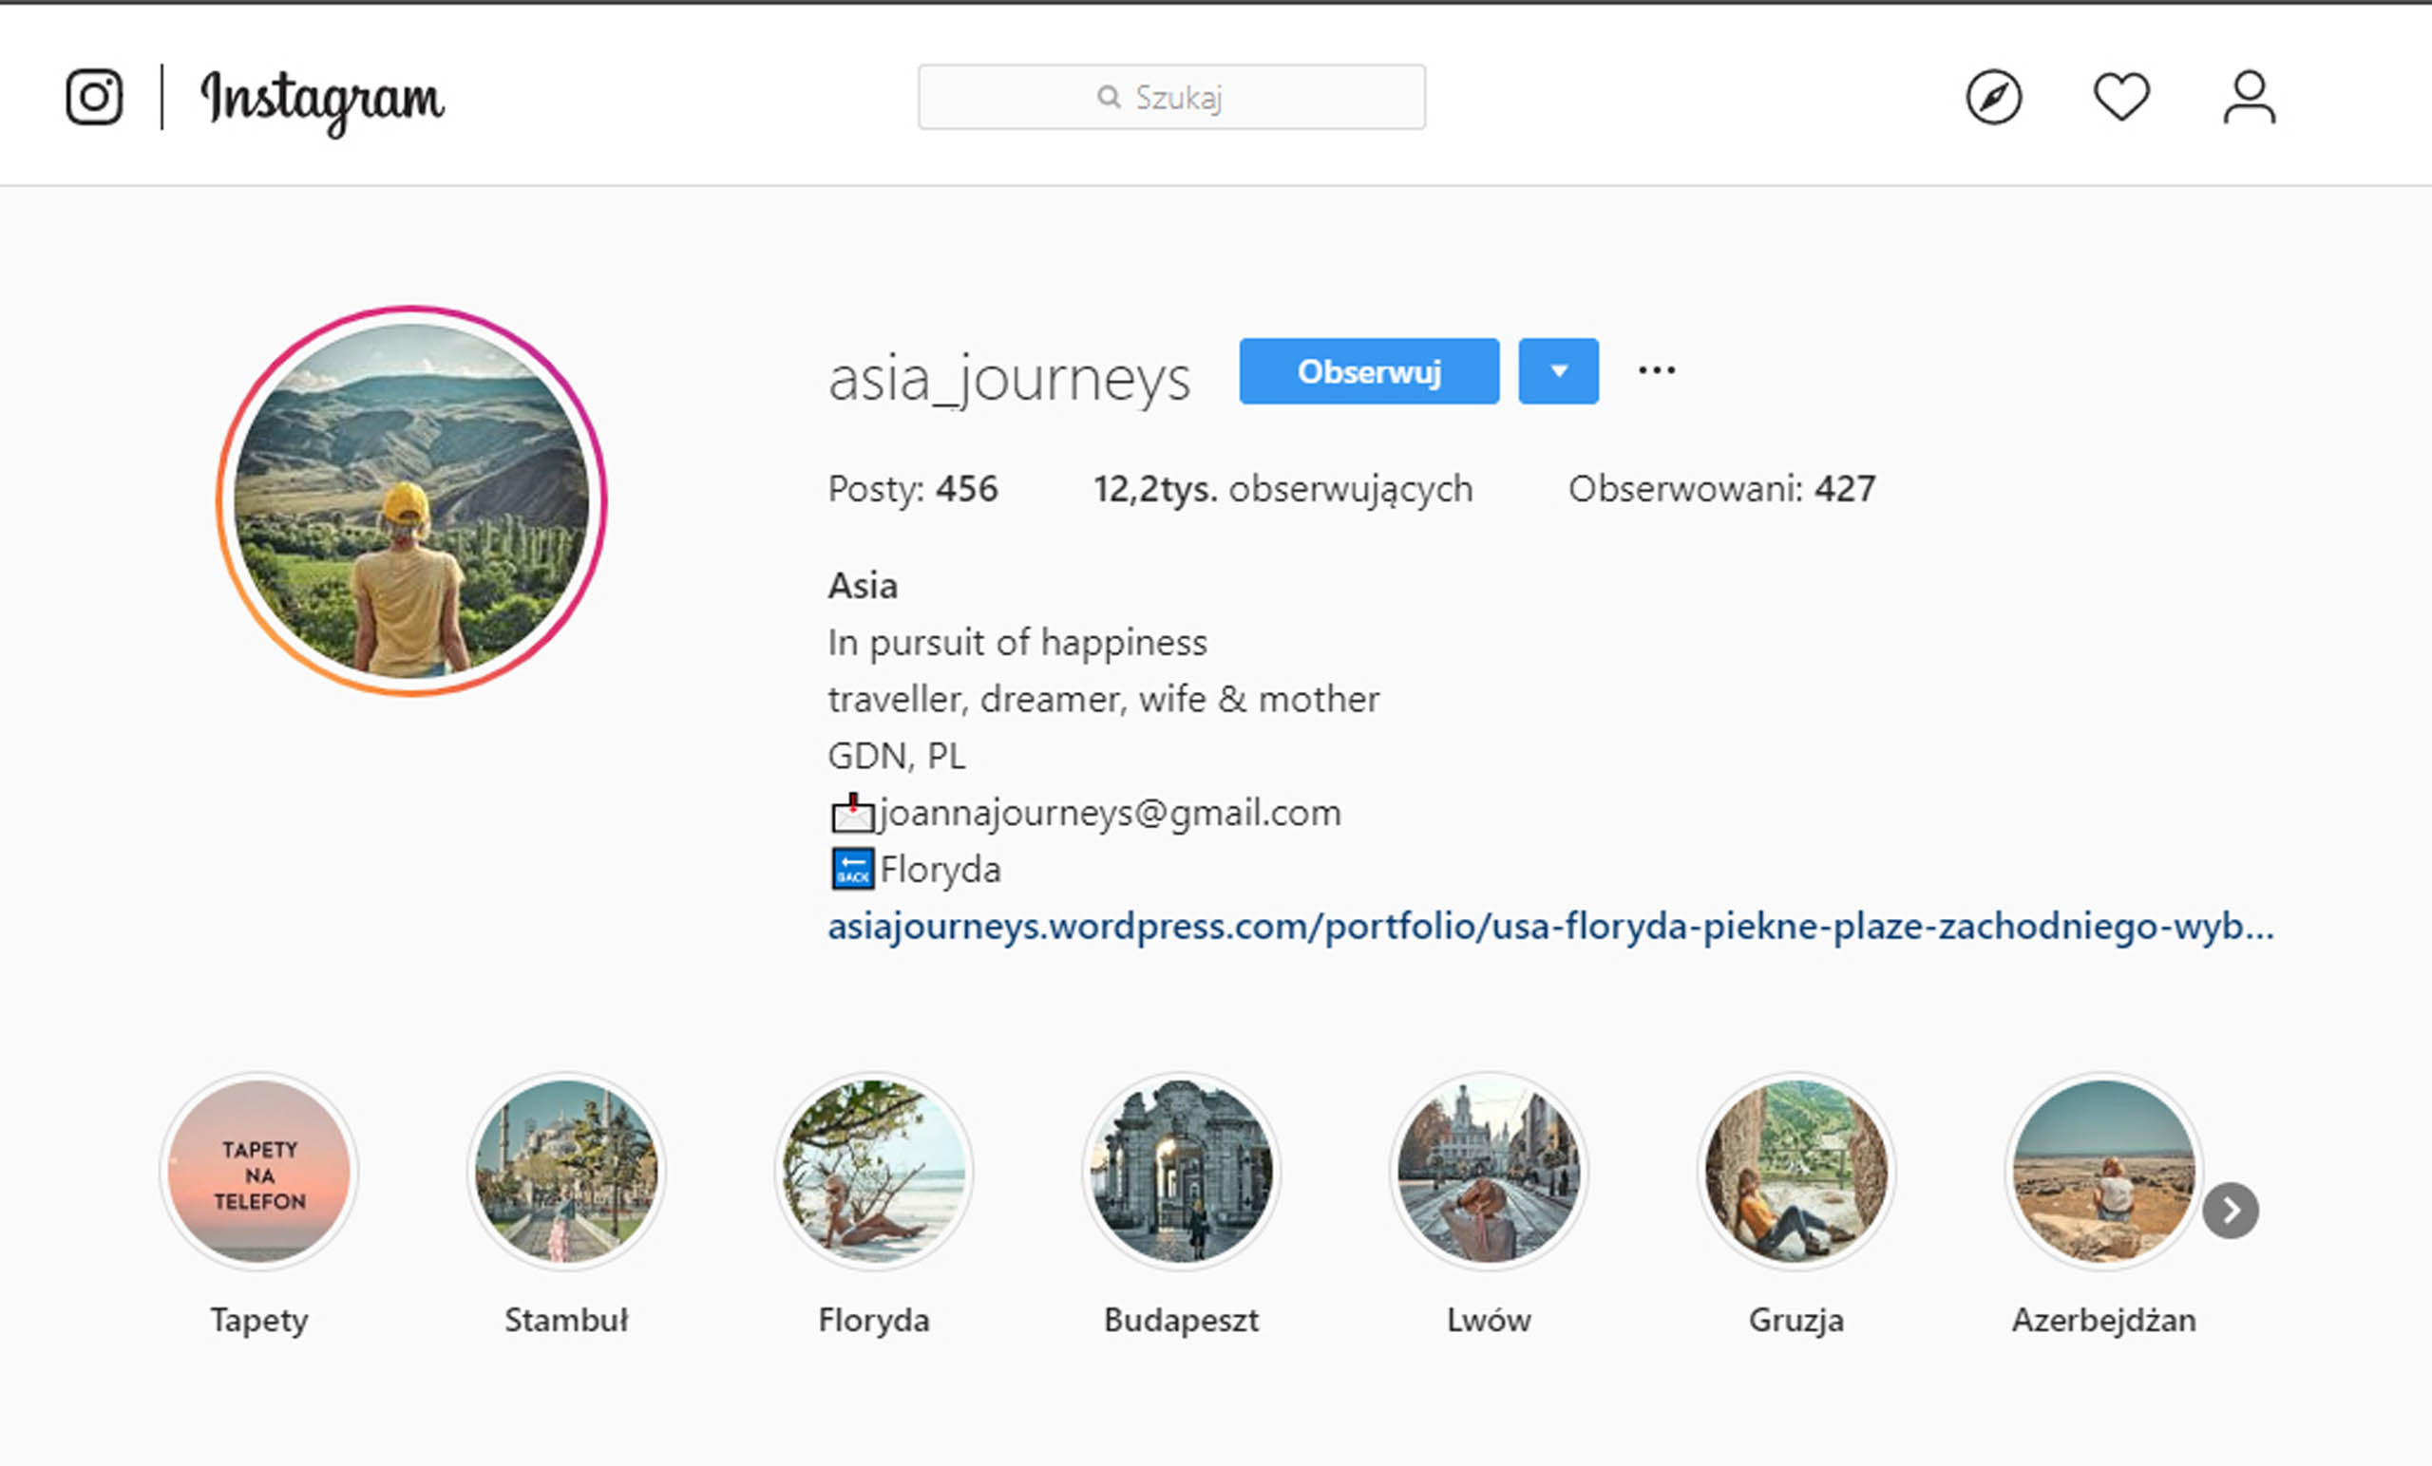Focus the Szukaj search field
Viewport: 2432px width, 1466px height.
tap(1170, 97)
